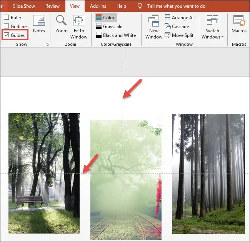250x242 pixels.
Task: Uncheck the Guides checkbox
Action: click(x=6, y=35)
